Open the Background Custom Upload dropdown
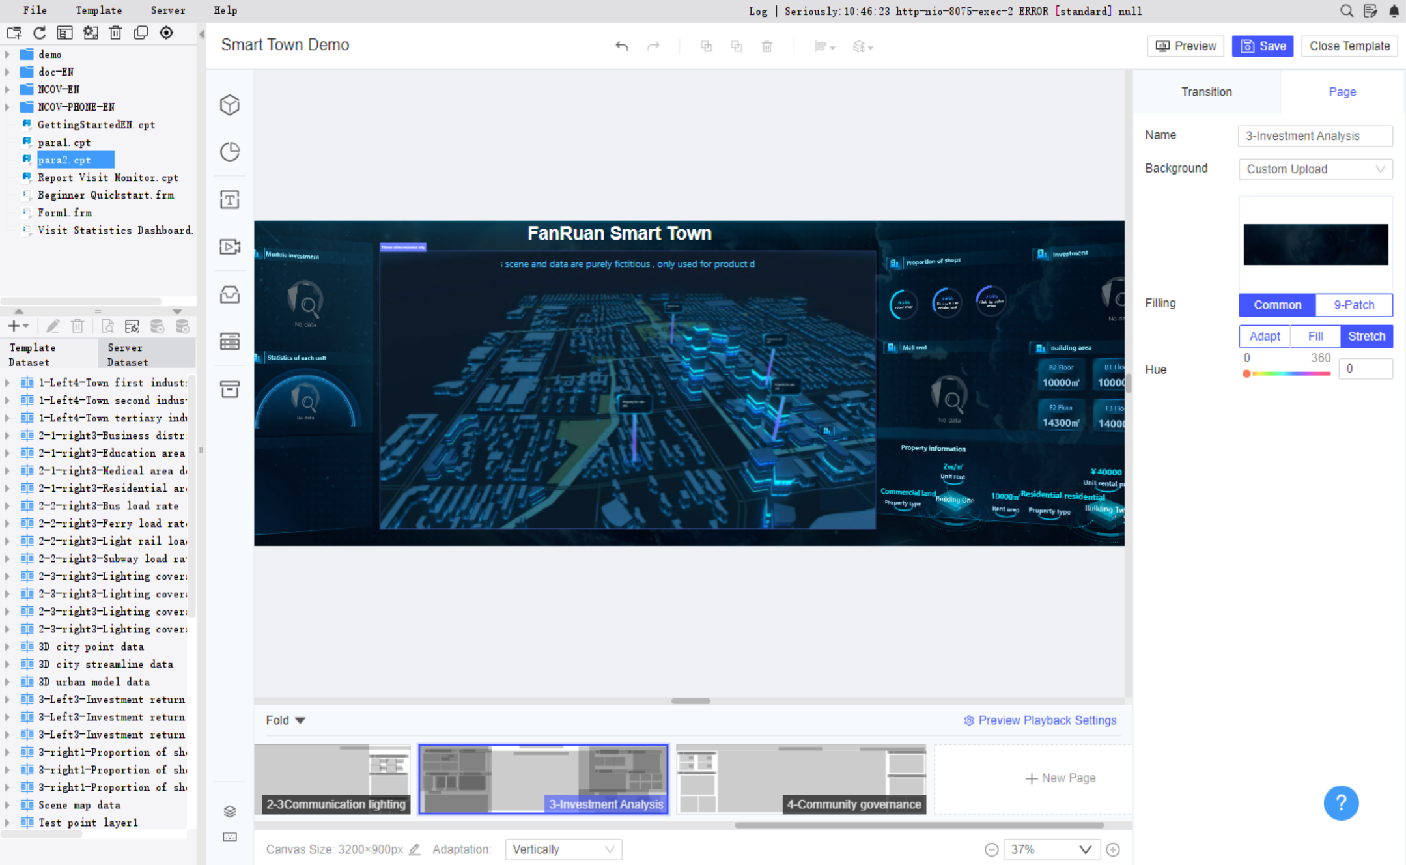The image size is (1406, 865). [x=1315, y=169]
